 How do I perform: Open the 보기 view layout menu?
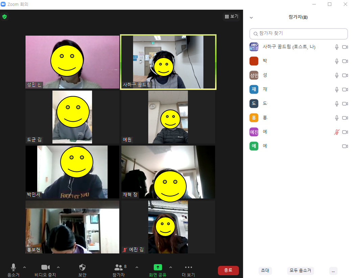pyautogui.click(x=232, y=16)
